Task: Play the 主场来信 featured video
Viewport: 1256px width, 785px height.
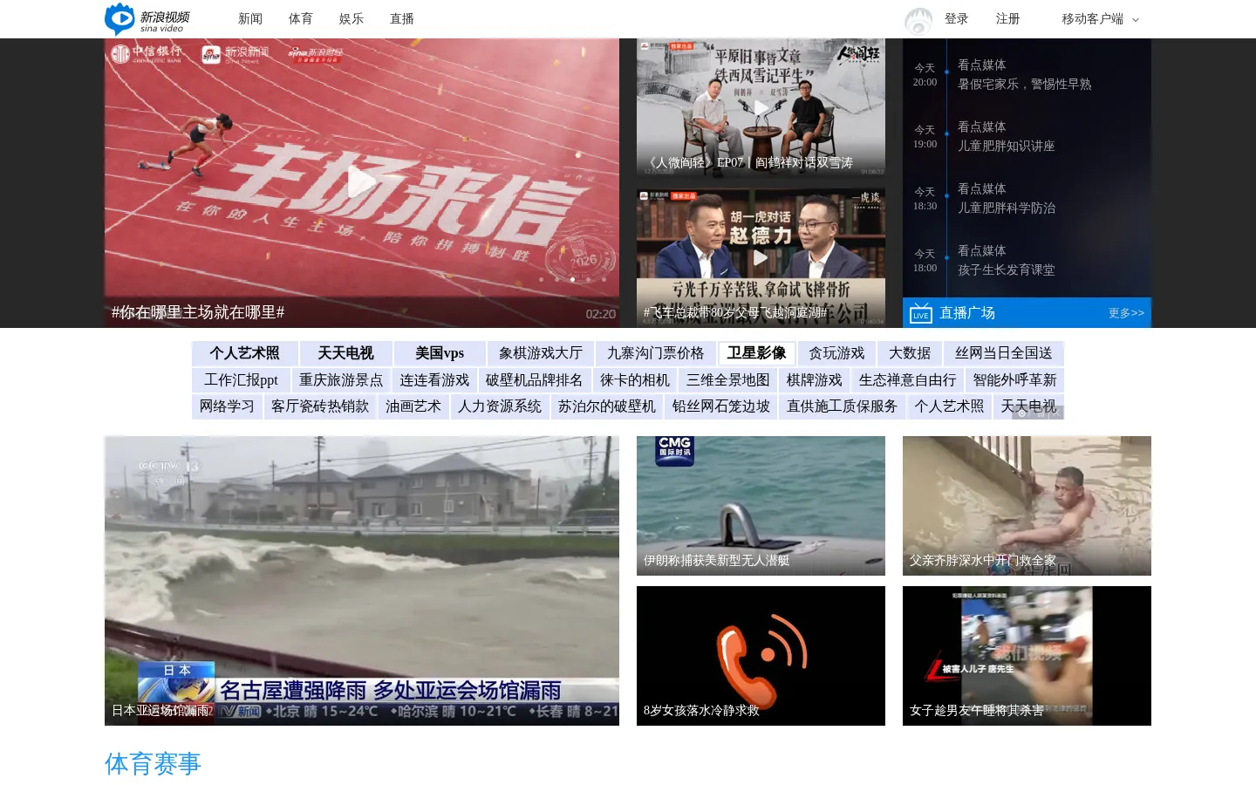Action: [x=362, y=182]
